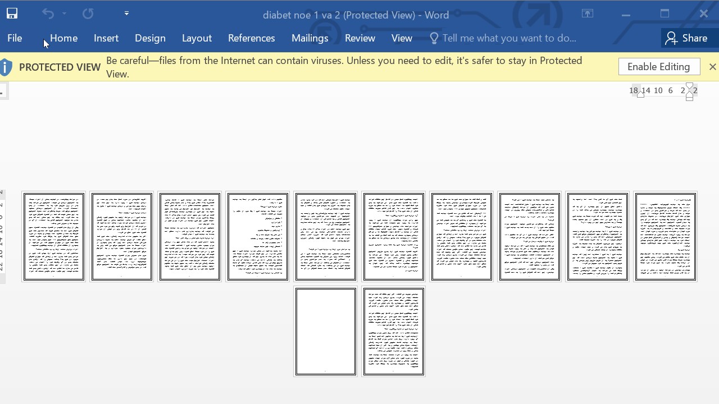Open the Mailings tab
The width and height of the screenshot is (719, 404).
[310, 38]
